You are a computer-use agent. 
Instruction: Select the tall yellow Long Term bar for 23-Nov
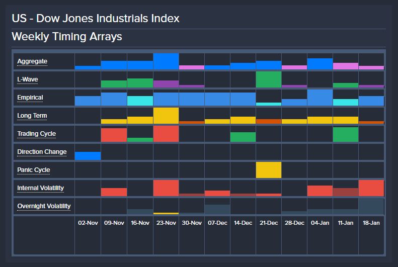coord(166,116)
